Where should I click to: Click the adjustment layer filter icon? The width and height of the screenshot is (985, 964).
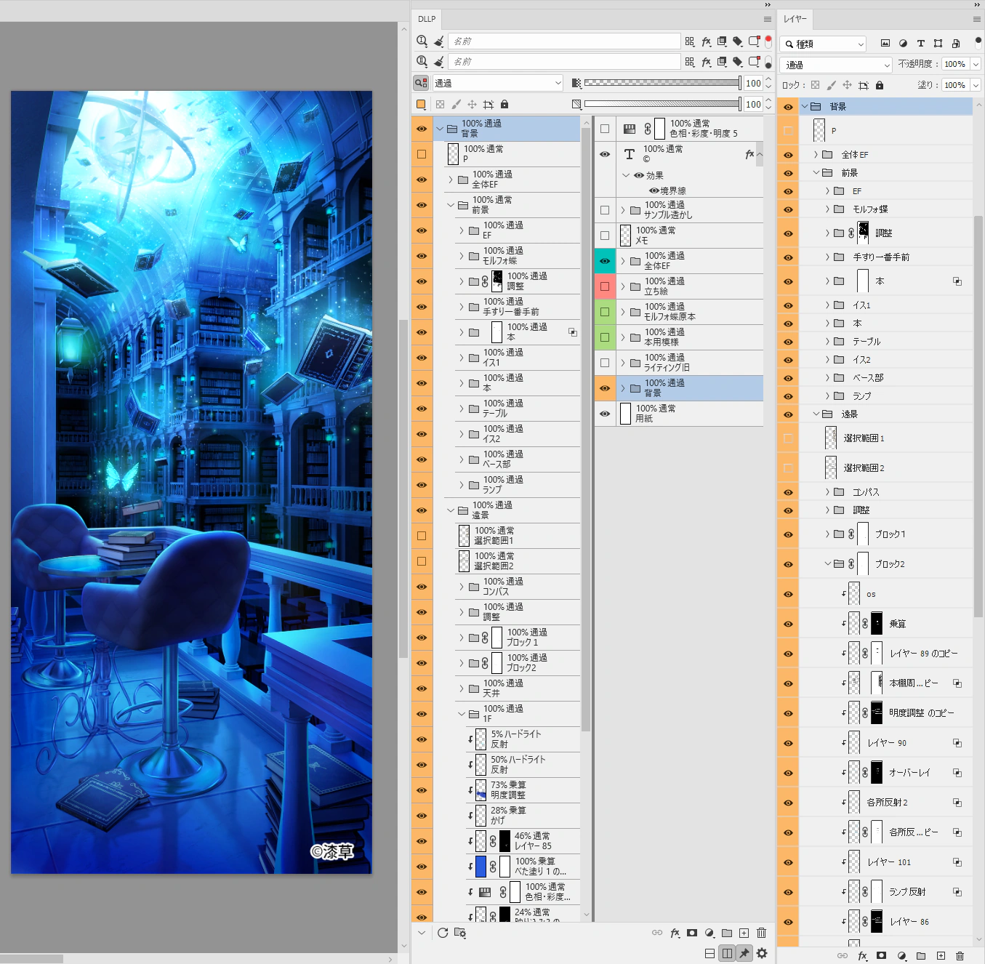click(x=903, y=44)
